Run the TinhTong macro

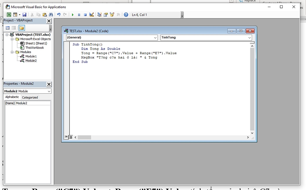(73, 15)
